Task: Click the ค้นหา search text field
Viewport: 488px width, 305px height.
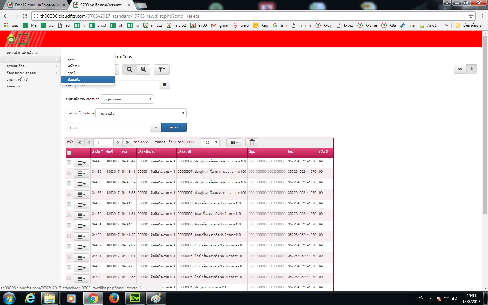Action: 108,127
